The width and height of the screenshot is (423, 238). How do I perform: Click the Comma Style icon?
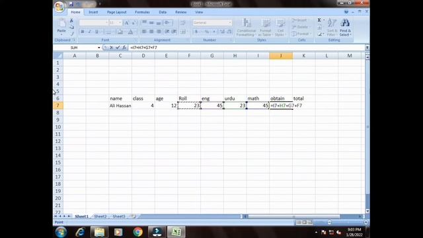(x=214, y=32)
